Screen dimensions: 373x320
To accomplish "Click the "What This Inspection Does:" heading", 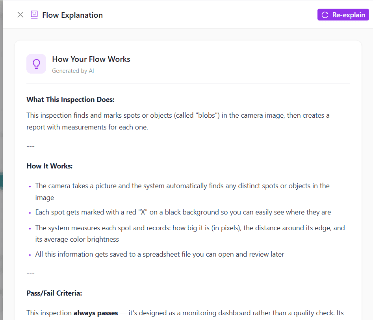I will click(71, 100).
